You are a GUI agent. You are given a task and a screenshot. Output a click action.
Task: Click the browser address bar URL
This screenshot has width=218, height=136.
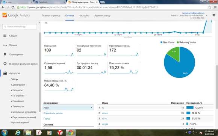coord(89,8)
